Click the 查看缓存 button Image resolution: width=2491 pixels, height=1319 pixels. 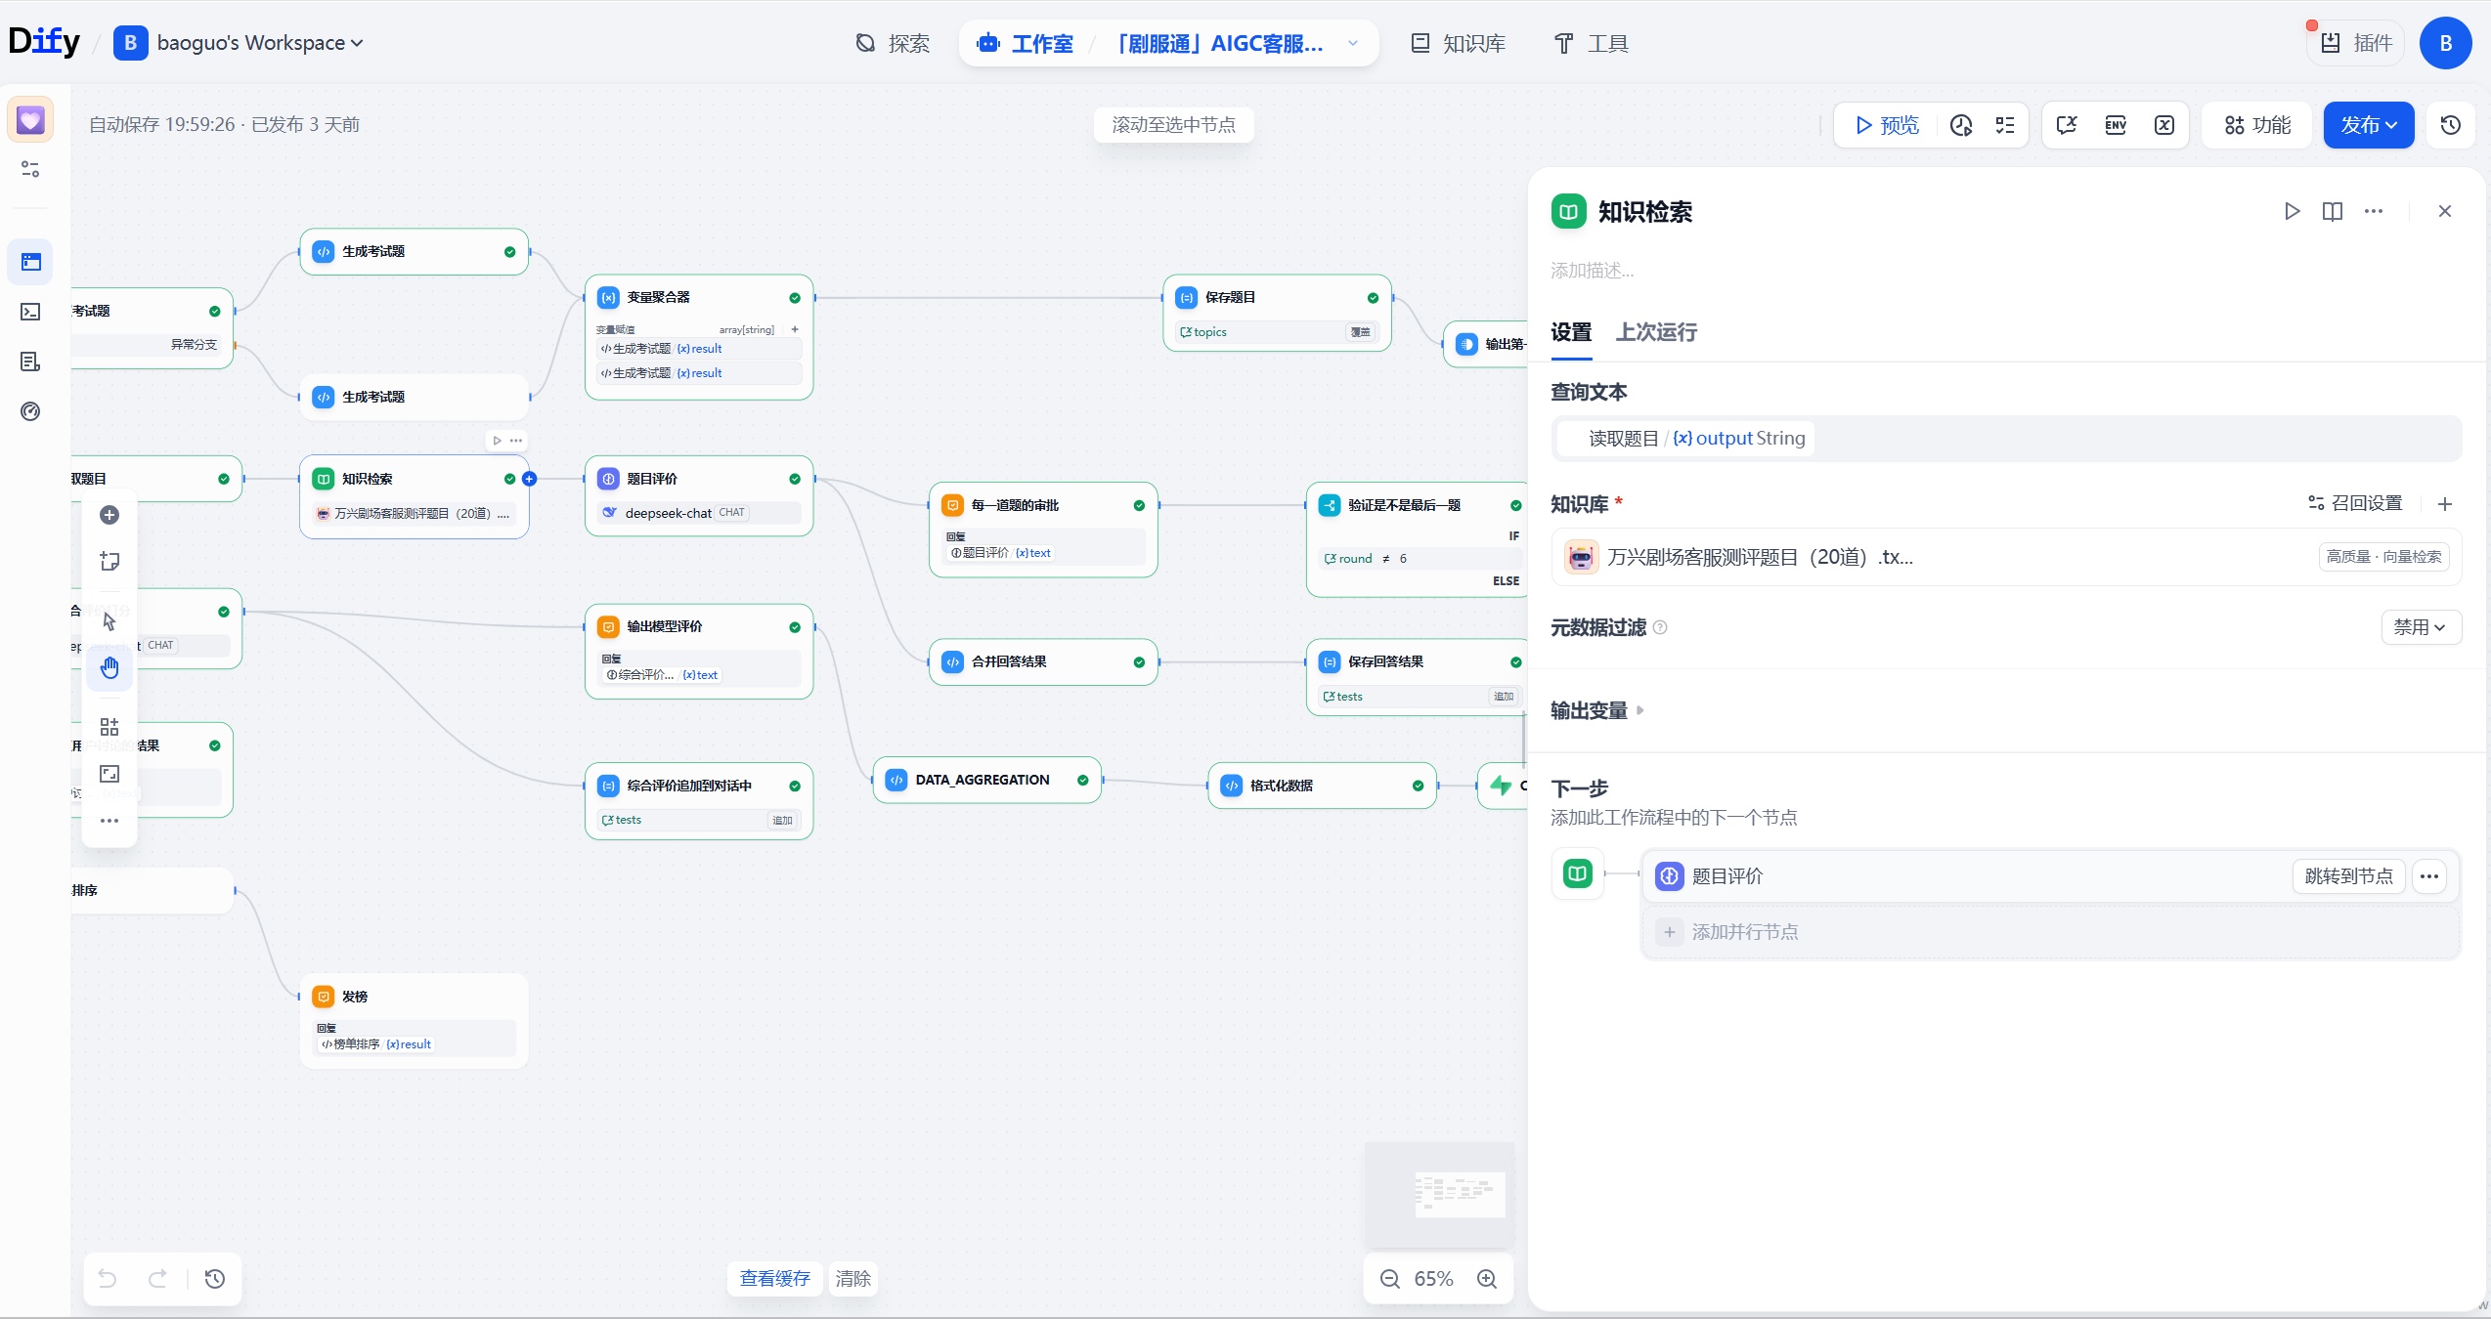[775, 1279]
